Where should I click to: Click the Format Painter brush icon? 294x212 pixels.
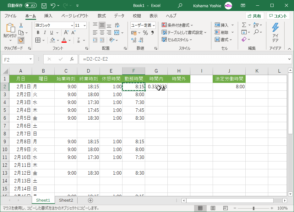tap(21, 40)
